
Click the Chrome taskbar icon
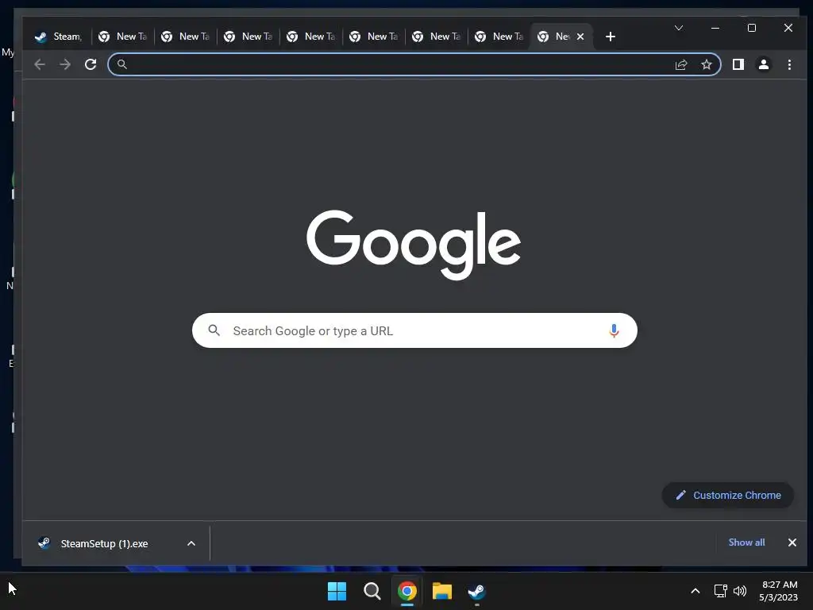407,591
